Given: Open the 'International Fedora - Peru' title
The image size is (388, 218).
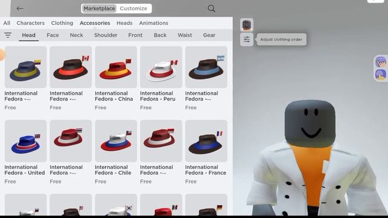Looking at the screenshot, I should pos(158,96).
